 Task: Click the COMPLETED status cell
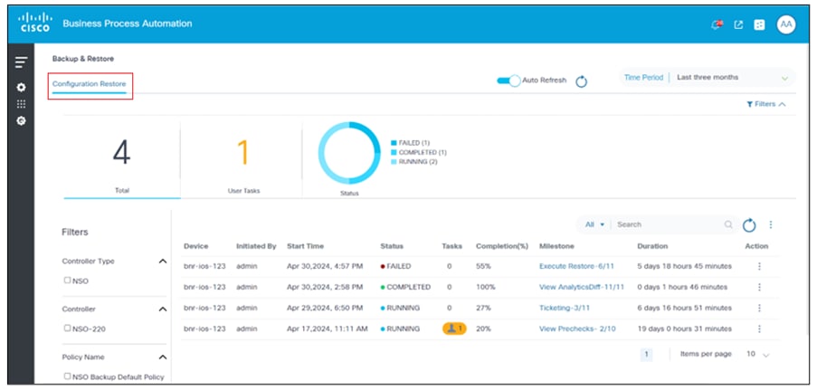[x=406, y=287]
